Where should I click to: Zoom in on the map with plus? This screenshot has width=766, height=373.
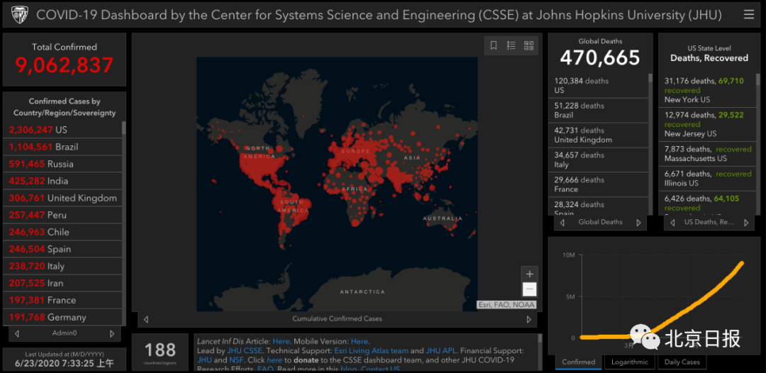[529, 274]
